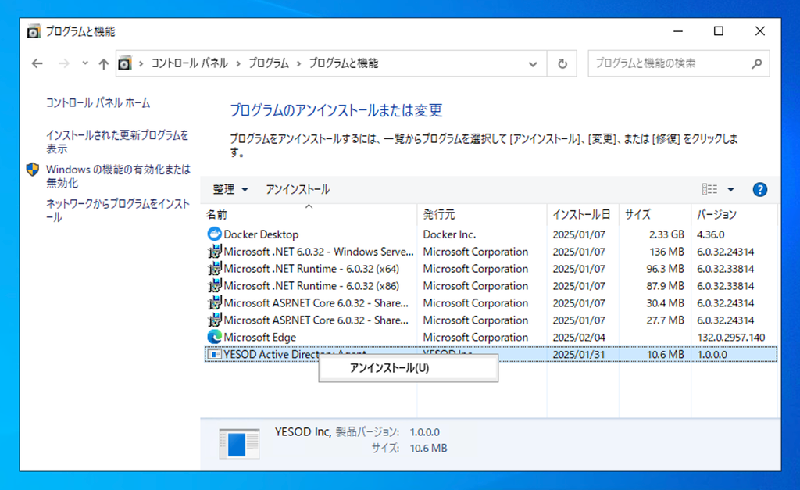Expand the chevron before コントロール パネル breadcrumb

point(141,63)
